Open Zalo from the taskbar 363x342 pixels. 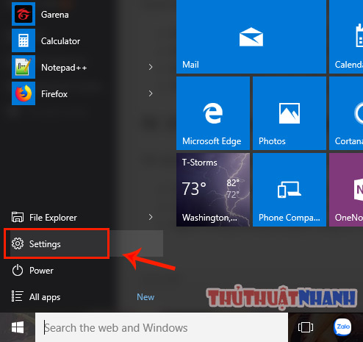342,327
